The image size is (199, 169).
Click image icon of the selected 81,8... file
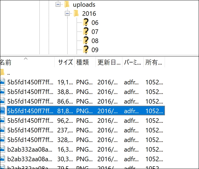(2, 111)
